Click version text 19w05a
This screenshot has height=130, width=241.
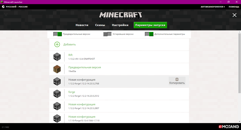coord(72,71)
